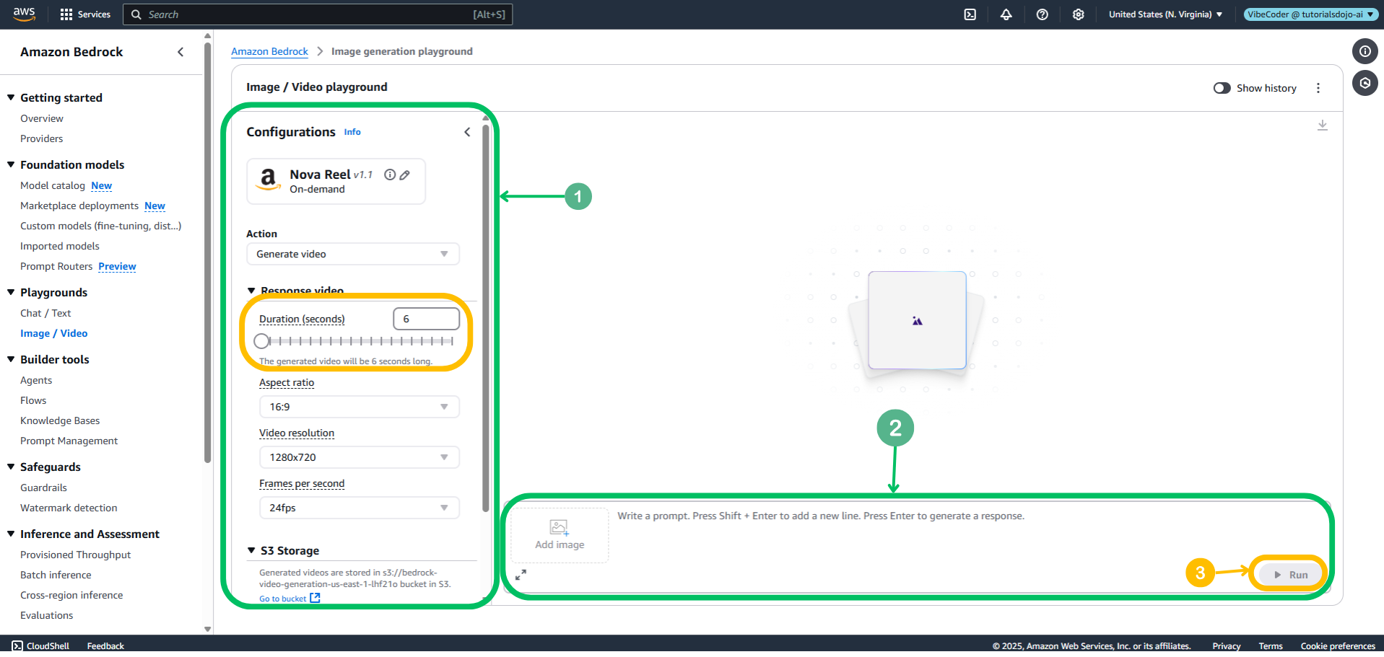1384x657 pixels.
Task: Open AWS CloudShell from top bar icon
Action: [970, 14]
